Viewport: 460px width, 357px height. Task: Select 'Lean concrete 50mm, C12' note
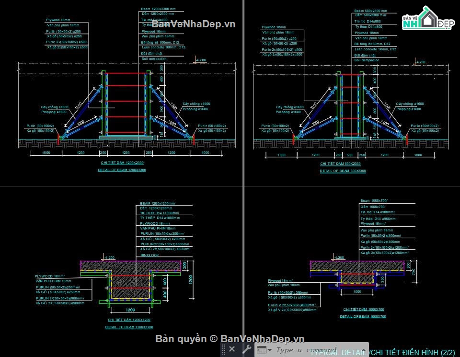click(x=375, y=49)
